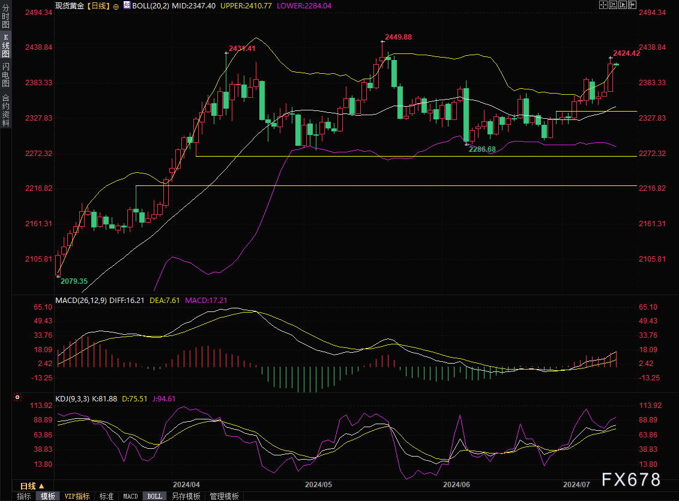The height and width of the screenshot is (501, 679).
Task: Click the export panel arrow icon
Action: 632,5
